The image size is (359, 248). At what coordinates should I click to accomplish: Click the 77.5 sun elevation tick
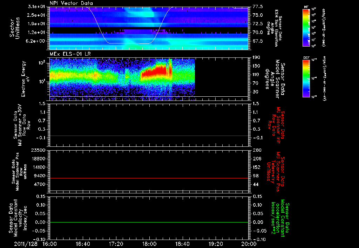click(x=258, y=7)
